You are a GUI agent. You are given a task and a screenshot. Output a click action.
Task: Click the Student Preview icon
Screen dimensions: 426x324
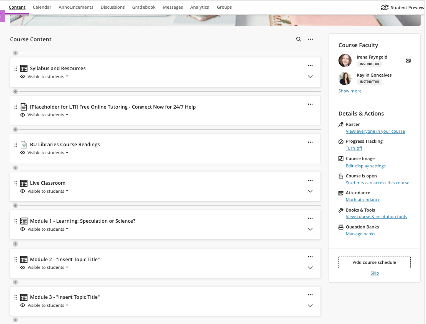pos(385,7)
